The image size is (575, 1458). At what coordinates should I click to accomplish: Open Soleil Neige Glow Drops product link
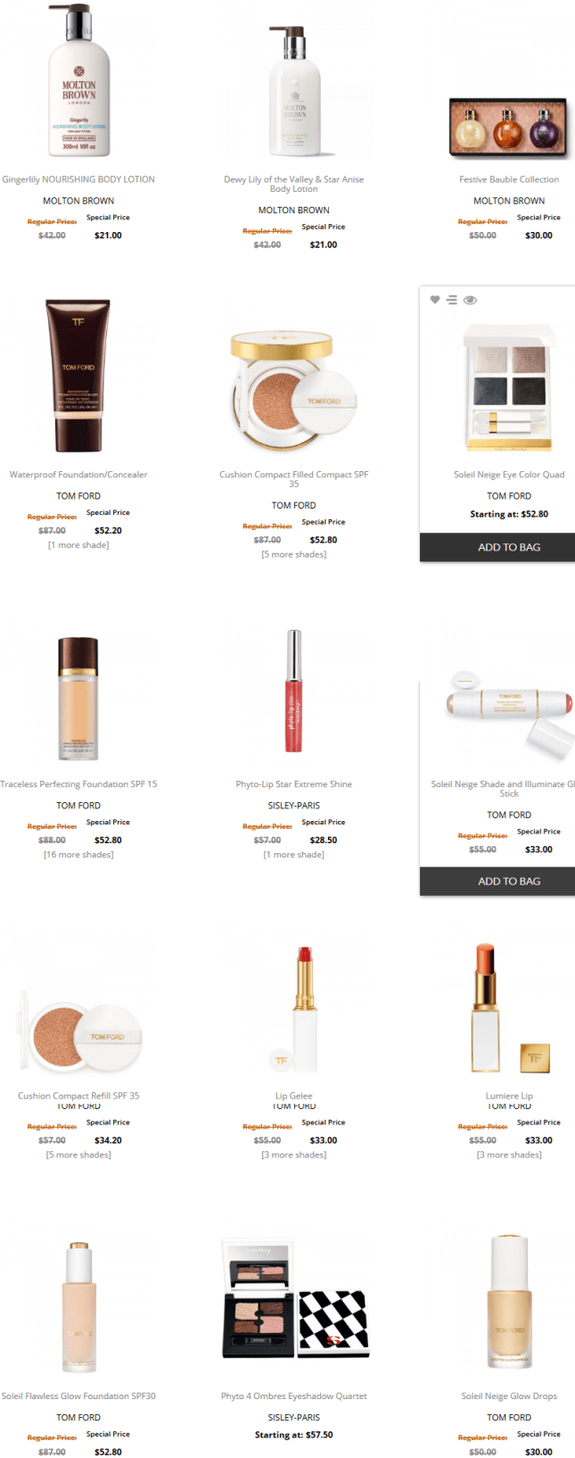click(x=509, y=1396)
